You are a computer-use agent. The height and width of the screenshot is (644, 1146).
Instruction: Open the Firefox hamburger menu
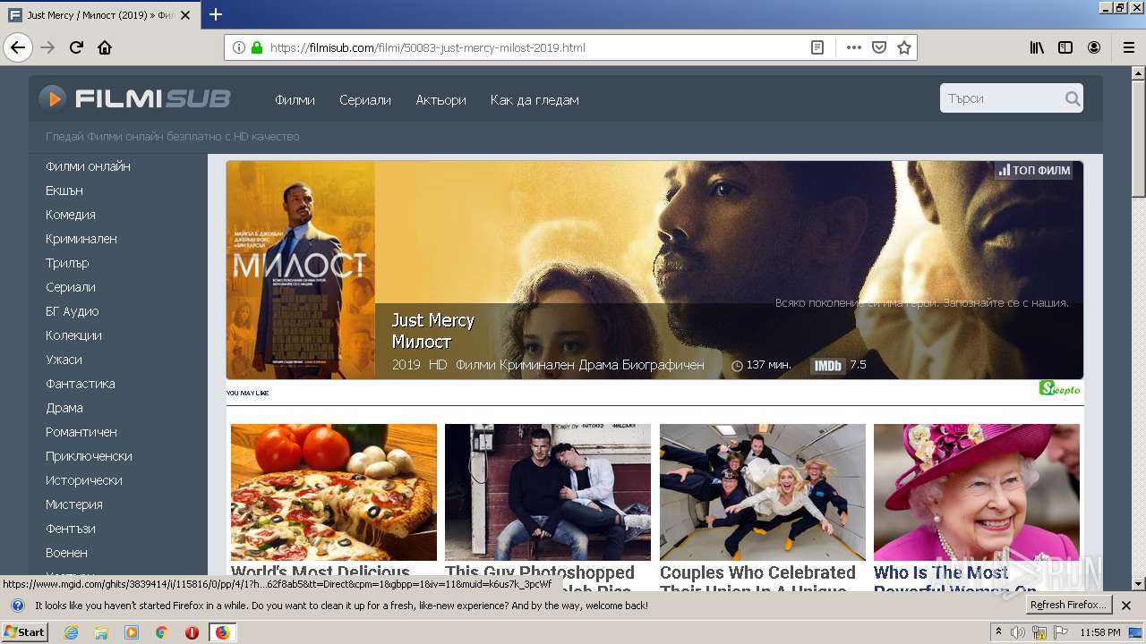[x=1128, y=47]
